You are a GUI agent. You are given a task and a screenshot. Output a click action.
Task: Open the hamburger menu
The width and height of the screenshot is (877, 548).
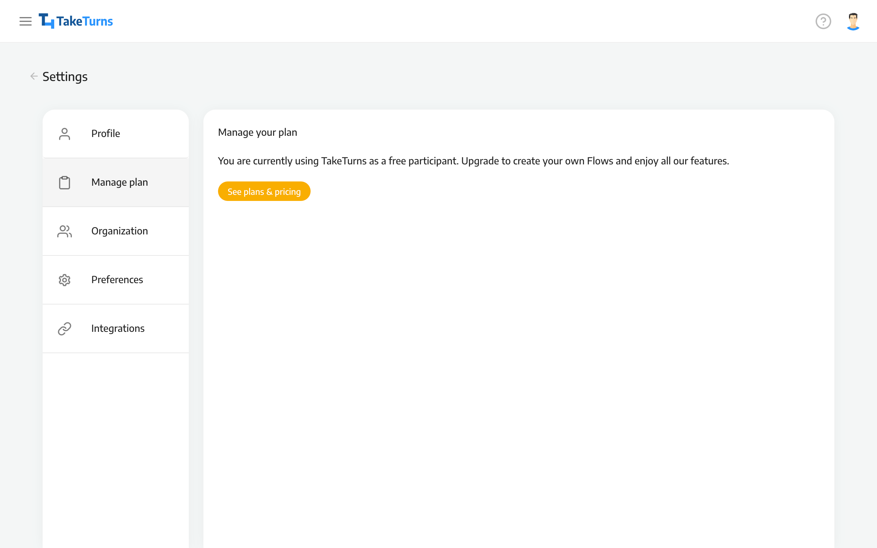(x=25, y=21)
